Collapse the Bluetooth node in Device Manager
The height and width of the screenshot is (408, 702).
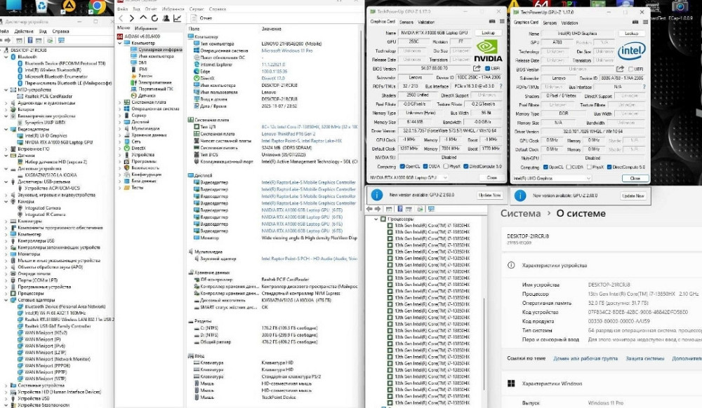coord(5,57)
